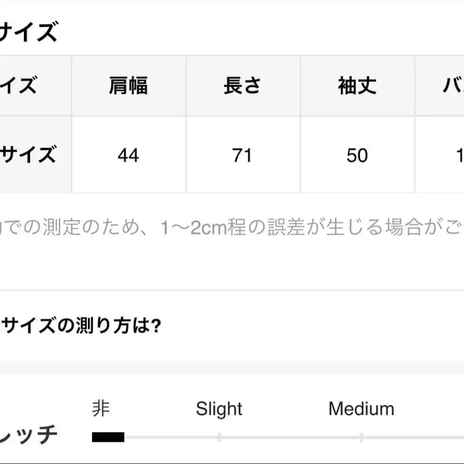
Task: Click the tick mark below Medium
Action: pos(361,437)
